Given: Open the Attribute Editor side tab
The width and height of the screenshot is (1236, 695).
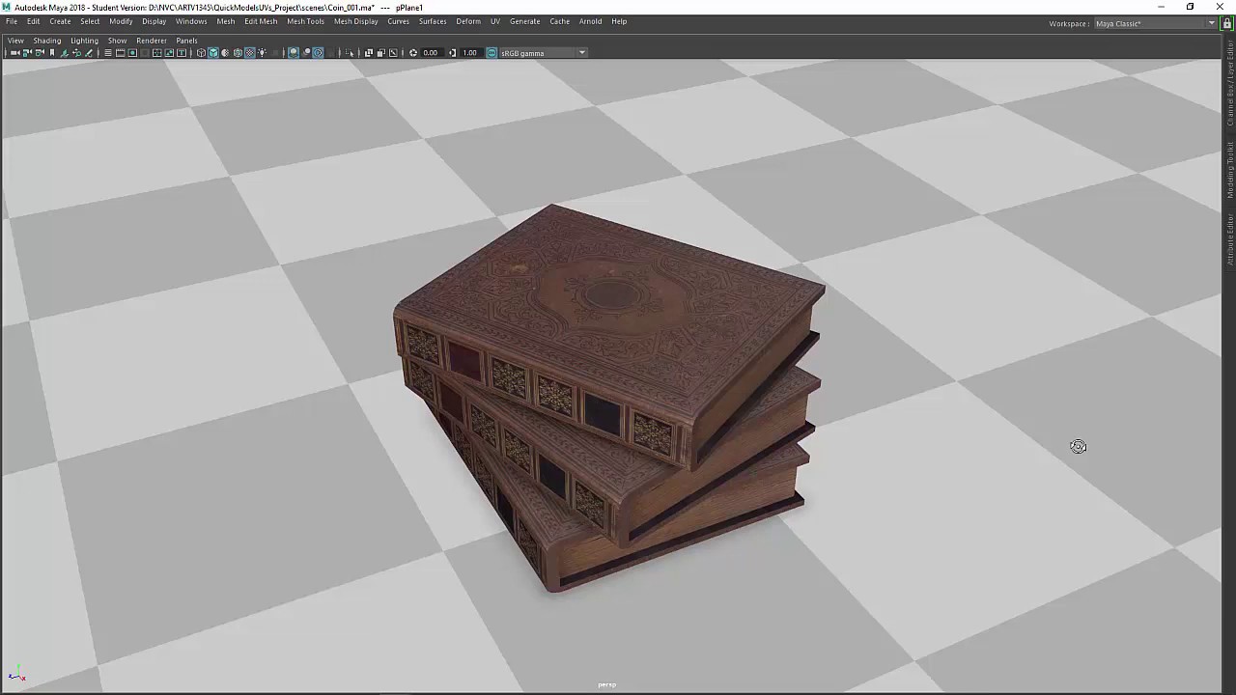Looking at the screenshot, I should point(1230,238).
